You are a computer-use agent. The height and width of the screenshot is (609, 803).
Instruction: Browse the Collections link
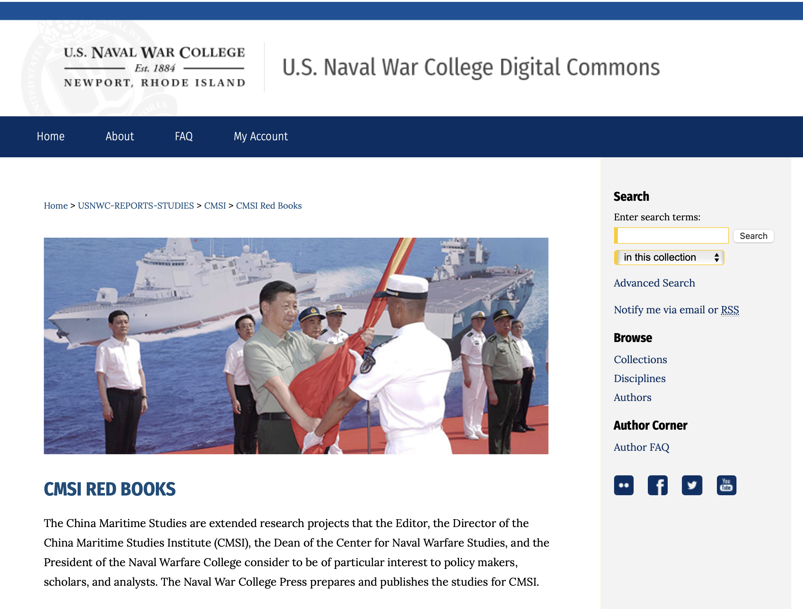coord(640,359)
